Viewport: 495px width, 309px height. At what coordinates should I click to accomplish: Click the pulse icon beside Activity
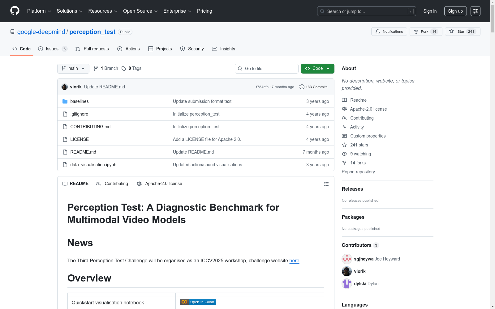(x=344, y=127)
